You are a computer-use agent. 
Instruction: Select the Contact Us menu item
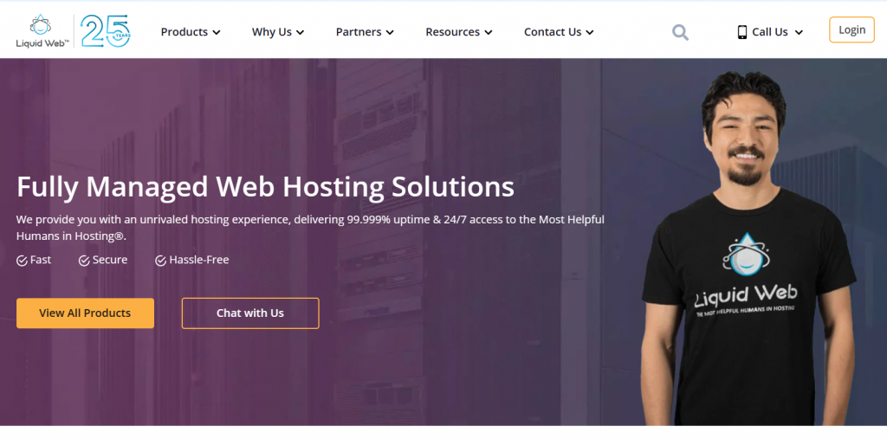pyautogui.click(x=558, y=32)
